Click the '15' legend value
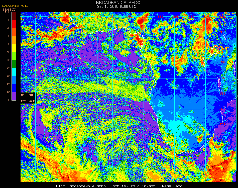 point(8,84)
